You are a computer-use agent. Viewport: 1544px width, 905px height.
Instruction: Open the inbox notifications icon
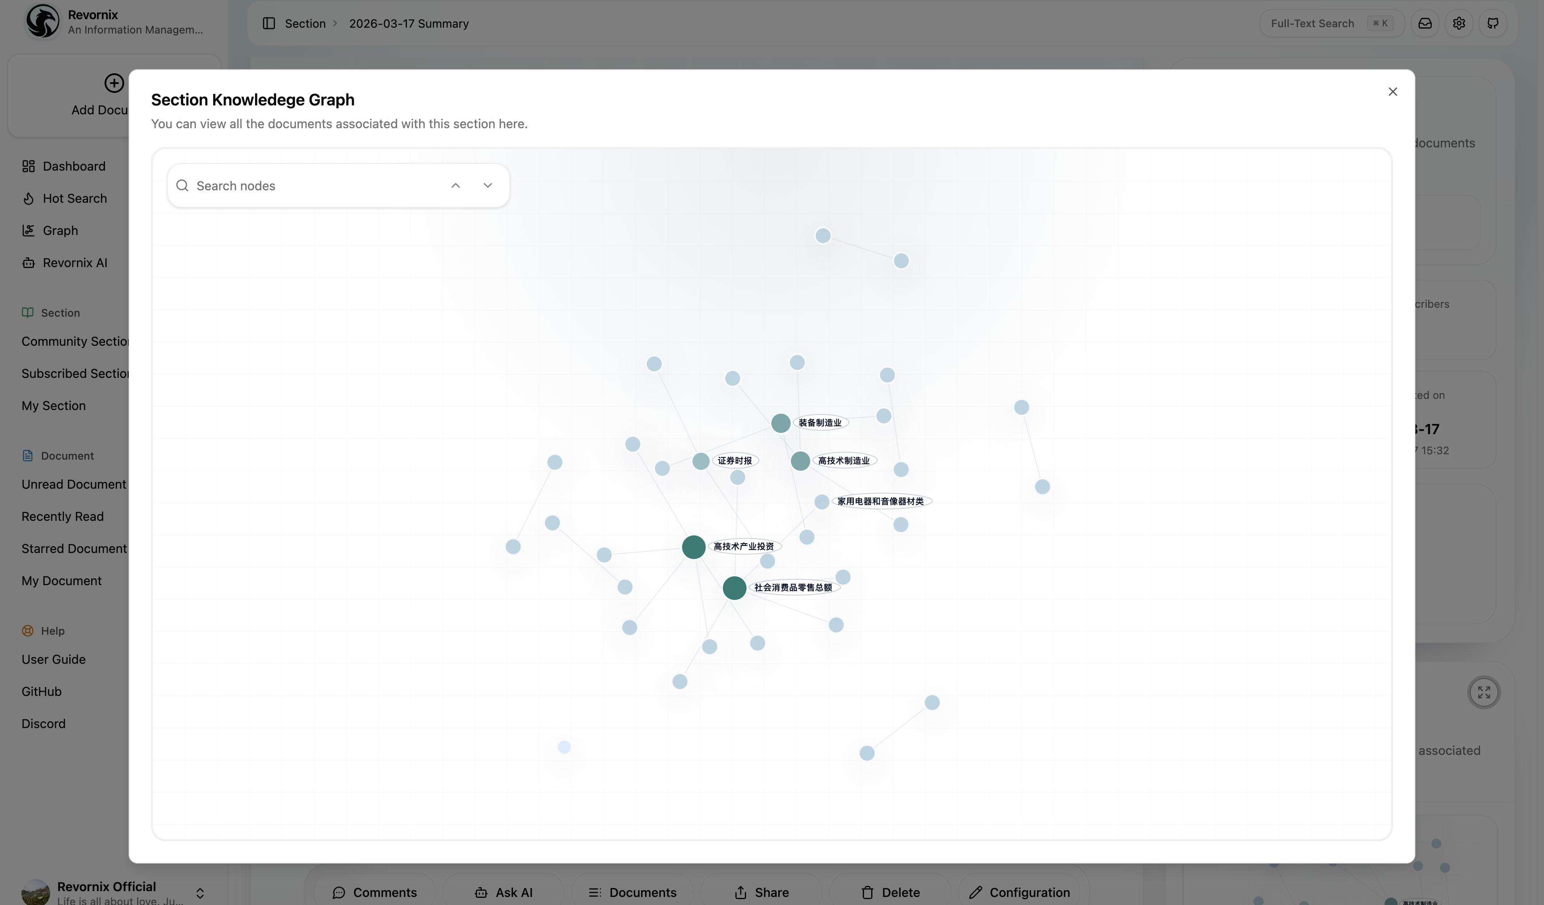[x=1425, y=23]
